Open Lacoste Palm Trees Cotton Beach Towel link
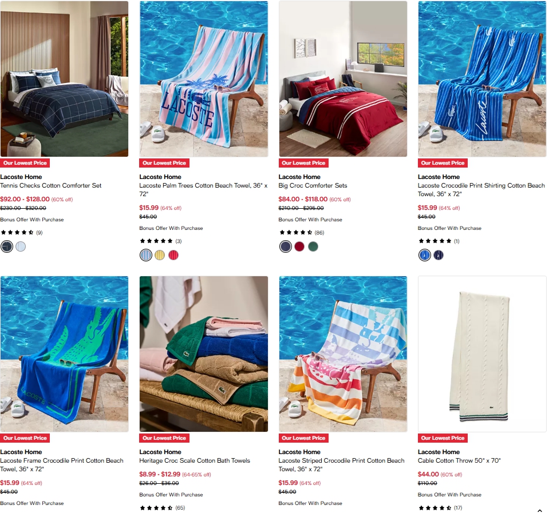Viewport: 549px width, 513px height. point(203,189)
